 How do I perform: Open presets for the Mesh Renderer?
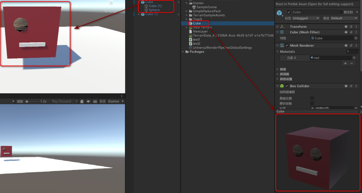351,46
